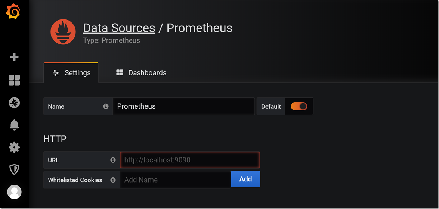Go to the Data Sources breadcrumb link
The height and width of the screenshot is (209, 439).
click(119, 28)
